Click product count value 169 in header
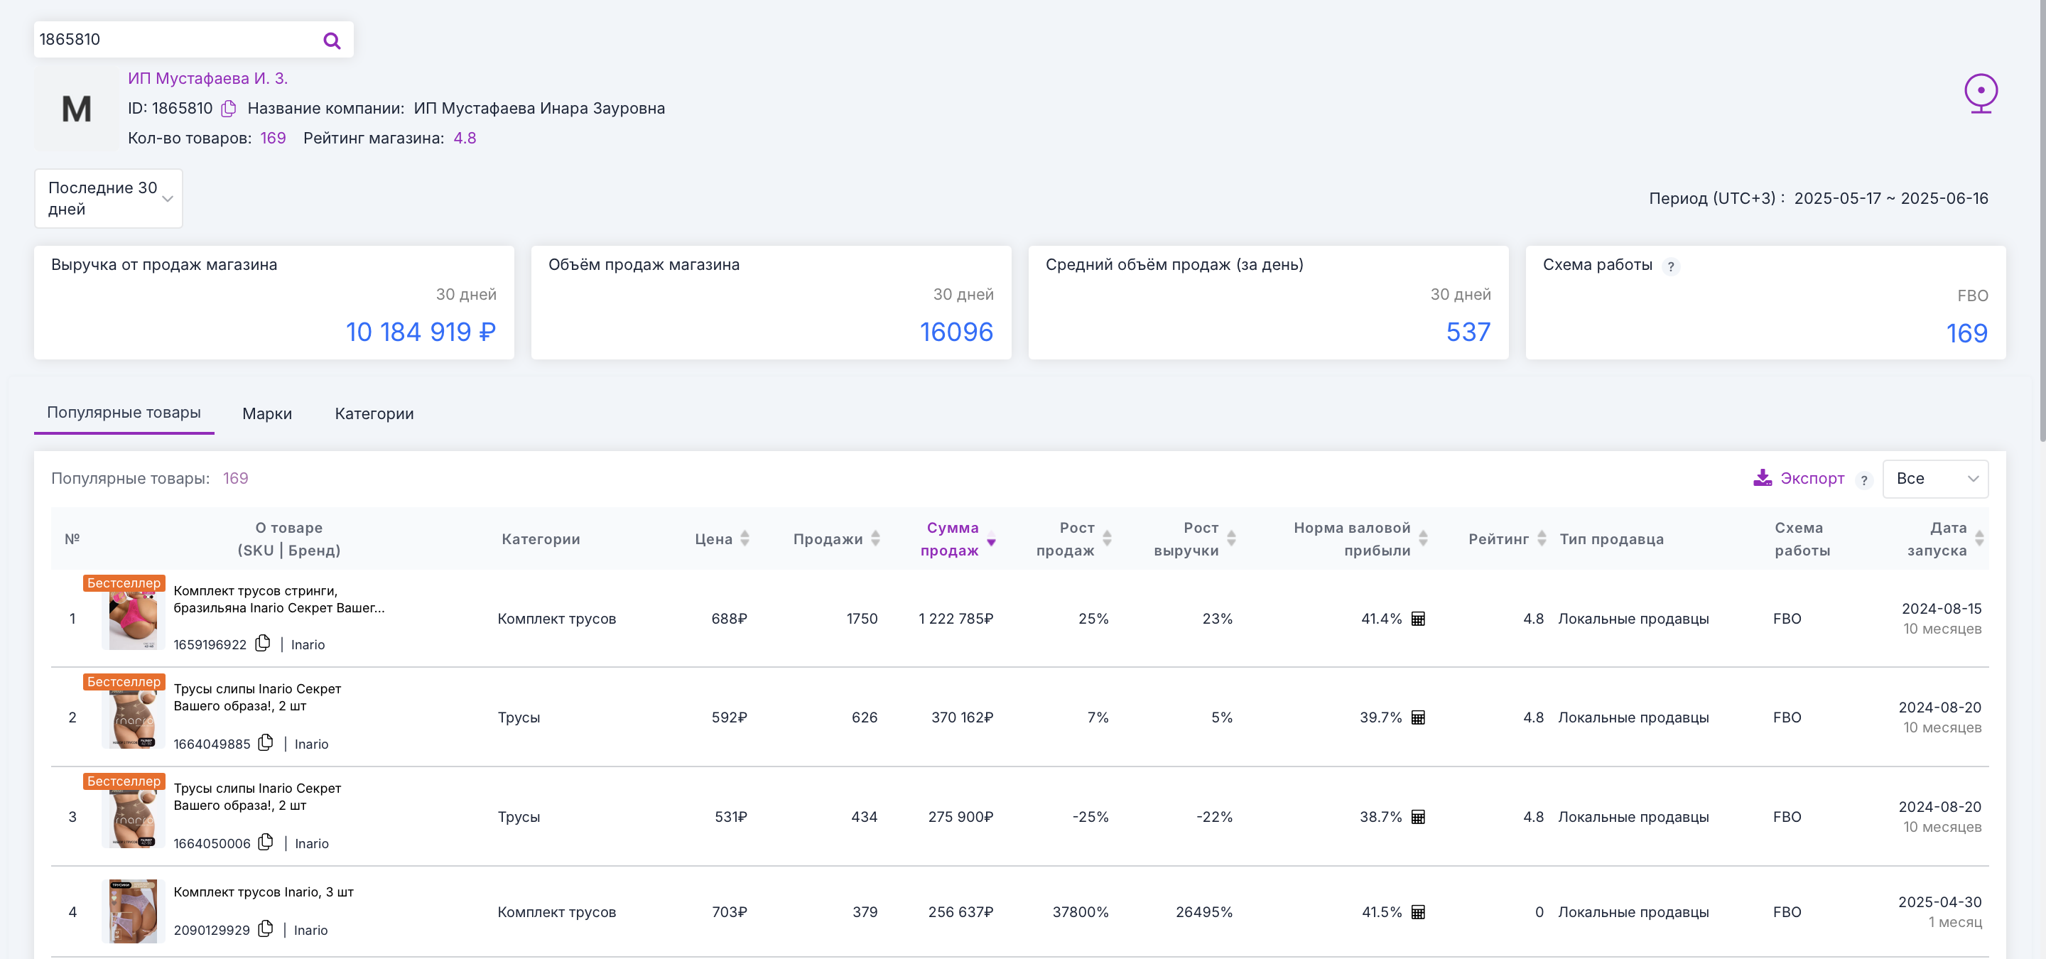The height and width of the screenshot is (959, 2046). click(x=274, y=138)
